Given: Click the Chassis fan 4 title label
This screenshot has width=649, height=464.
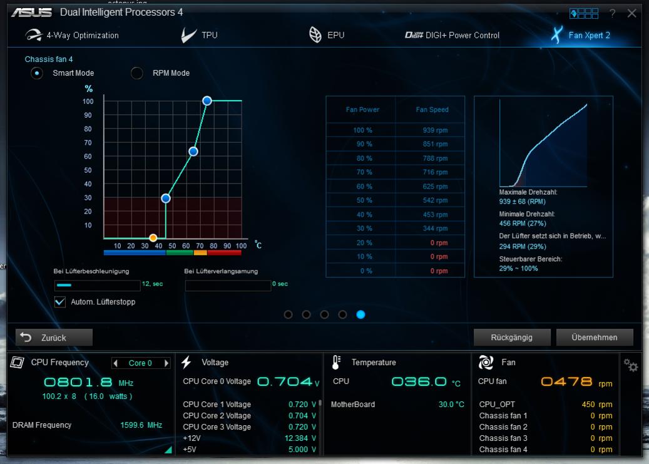Looking at the screenshot, I should click(x=49, y=59).
